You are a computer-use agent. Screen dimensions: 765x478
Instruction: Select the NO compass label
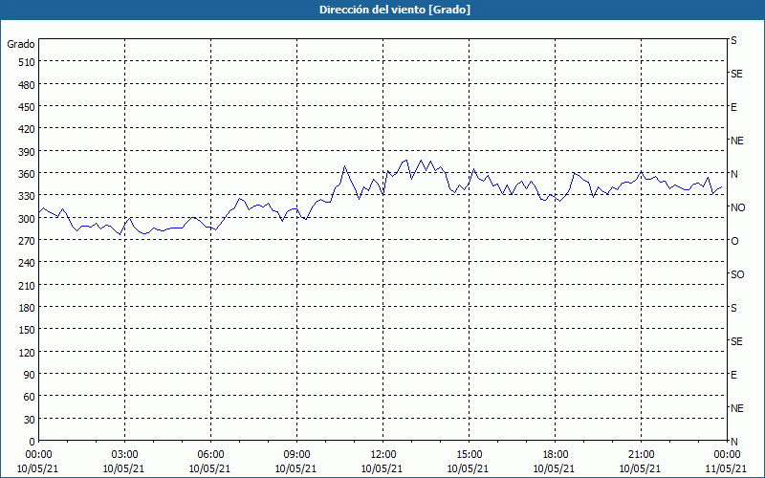coord(737,207)
